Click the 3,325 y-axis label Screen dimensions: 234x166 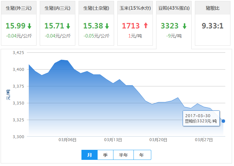[18, 120]
